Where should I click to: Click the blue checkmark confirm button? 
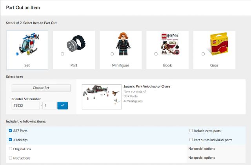pos(63,106)
